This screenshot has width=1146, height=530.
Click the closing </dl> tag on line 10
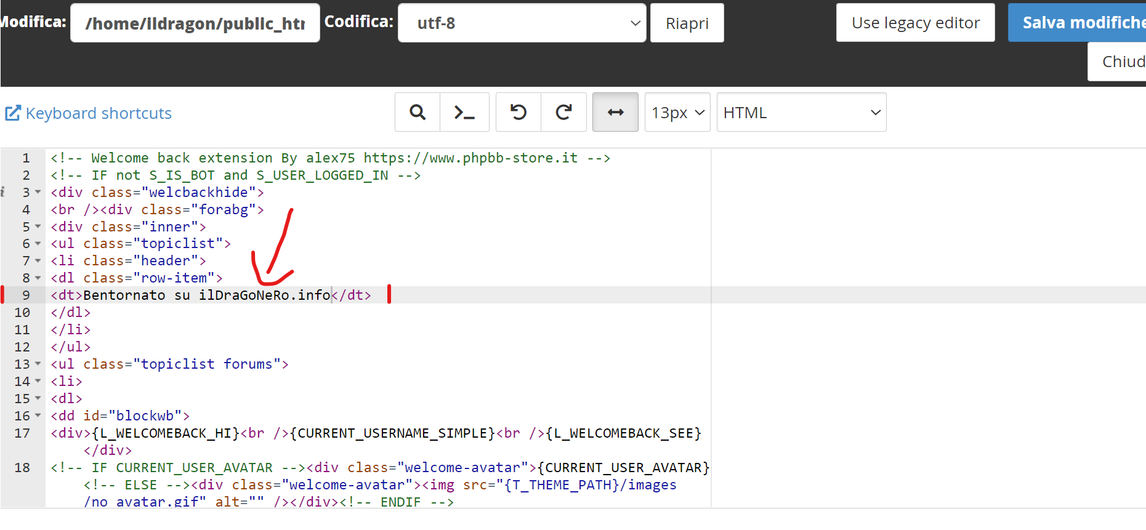click(x=71, y=313)
